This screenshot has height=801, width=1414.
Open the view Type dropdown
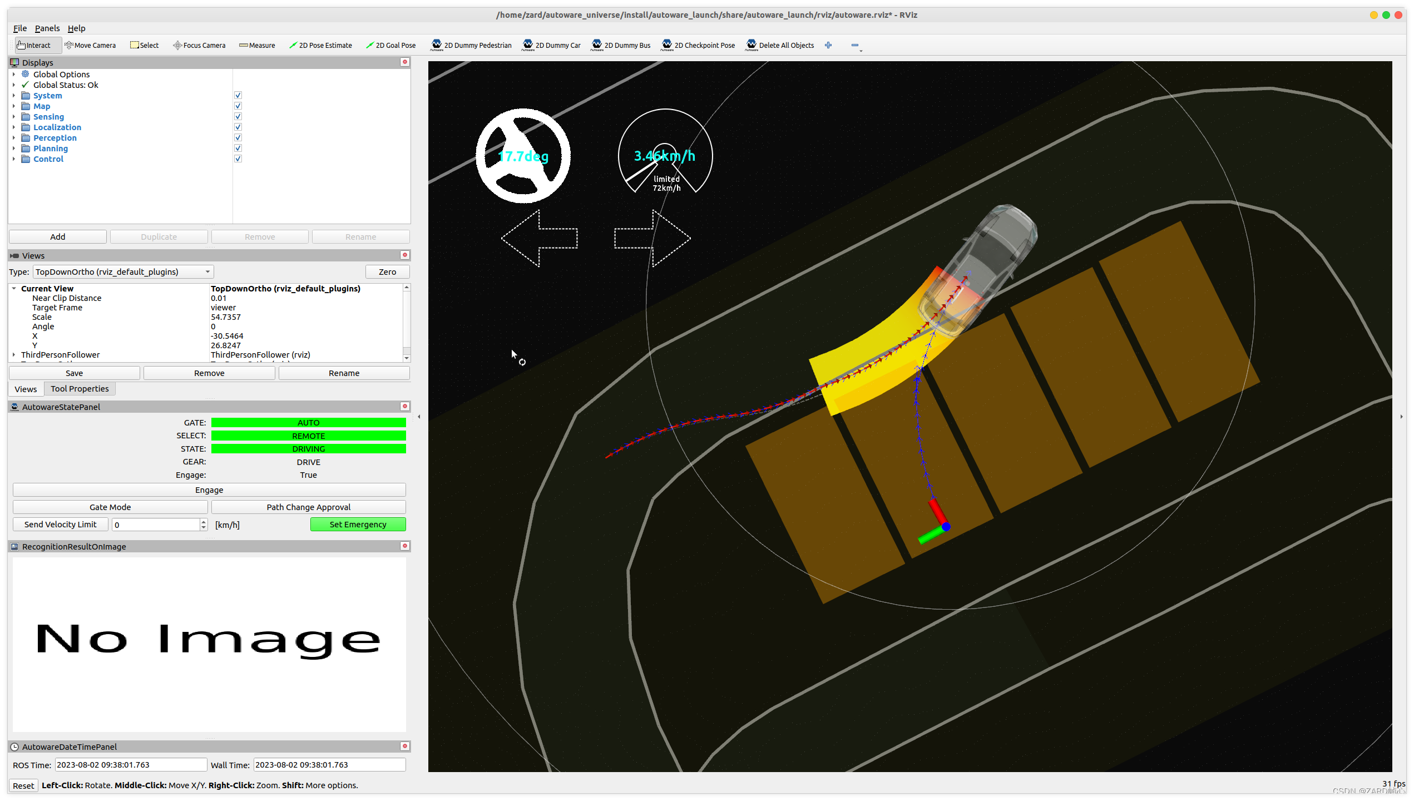123,271
